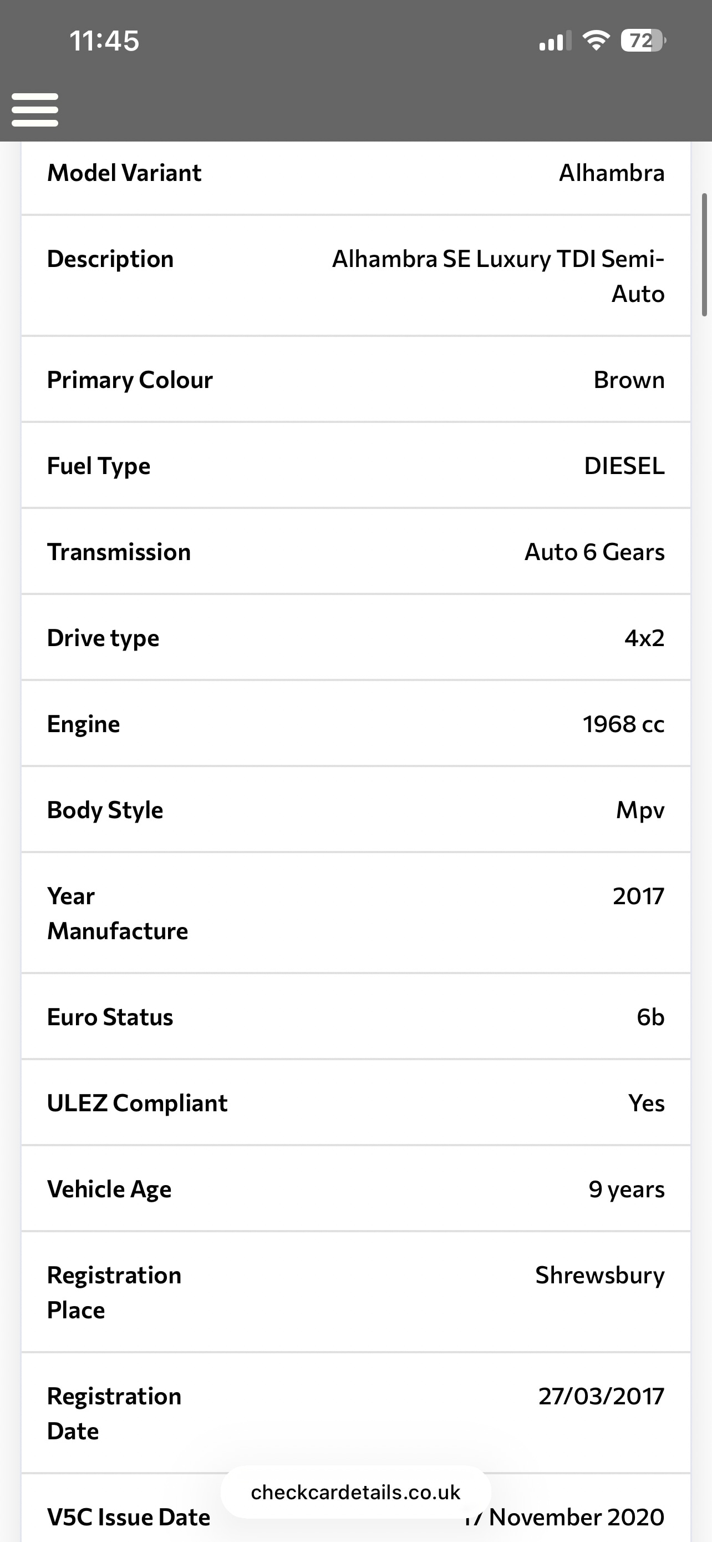712x1542 pixels.
Task: Tap the Shrewsbury registration place value
Action: tap(599, 1276)
